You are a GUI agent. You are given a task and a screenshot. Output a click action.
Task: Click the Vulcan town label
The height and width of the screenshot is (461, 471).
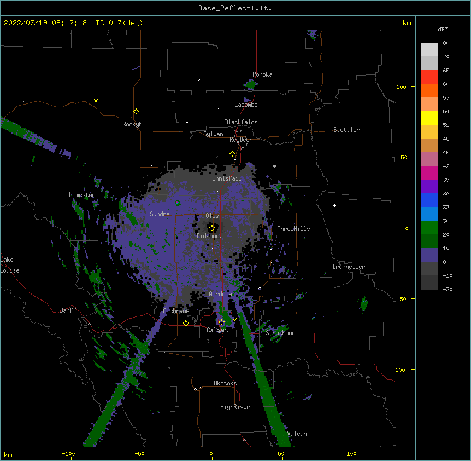coord(297,434)
